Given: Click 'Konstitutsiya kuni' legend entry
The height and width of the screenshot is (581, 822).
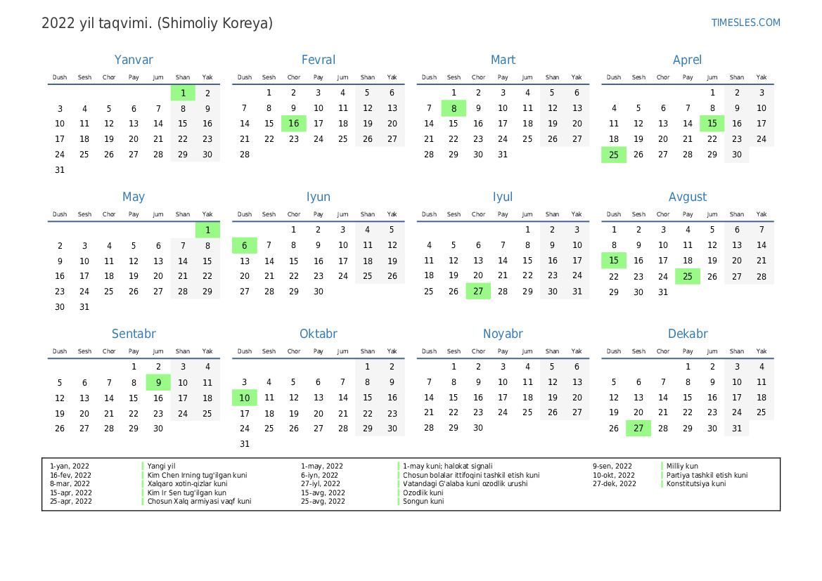Looking at the screenshot, I should [695, 483].
